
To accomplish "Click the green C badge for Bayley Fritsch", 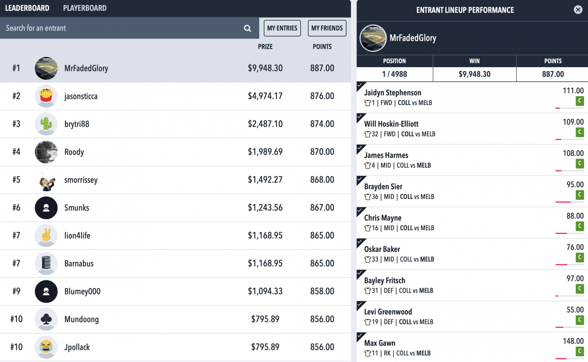I will coord(580,289).
